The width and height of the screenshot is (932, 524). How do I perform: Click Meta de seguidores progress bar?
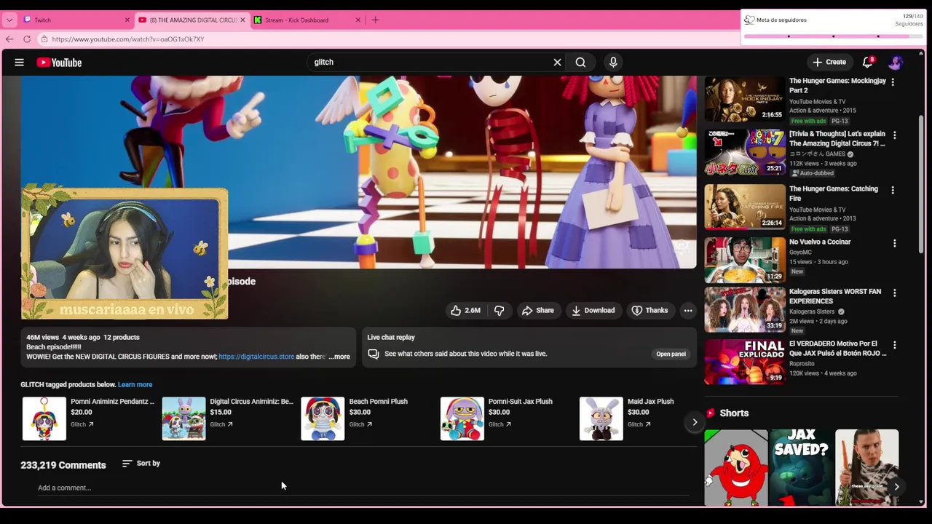[x=833, y=36]
